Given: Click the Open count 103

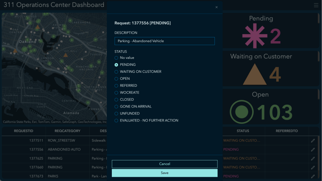Looking at the screenshot, I should point(275,112).
